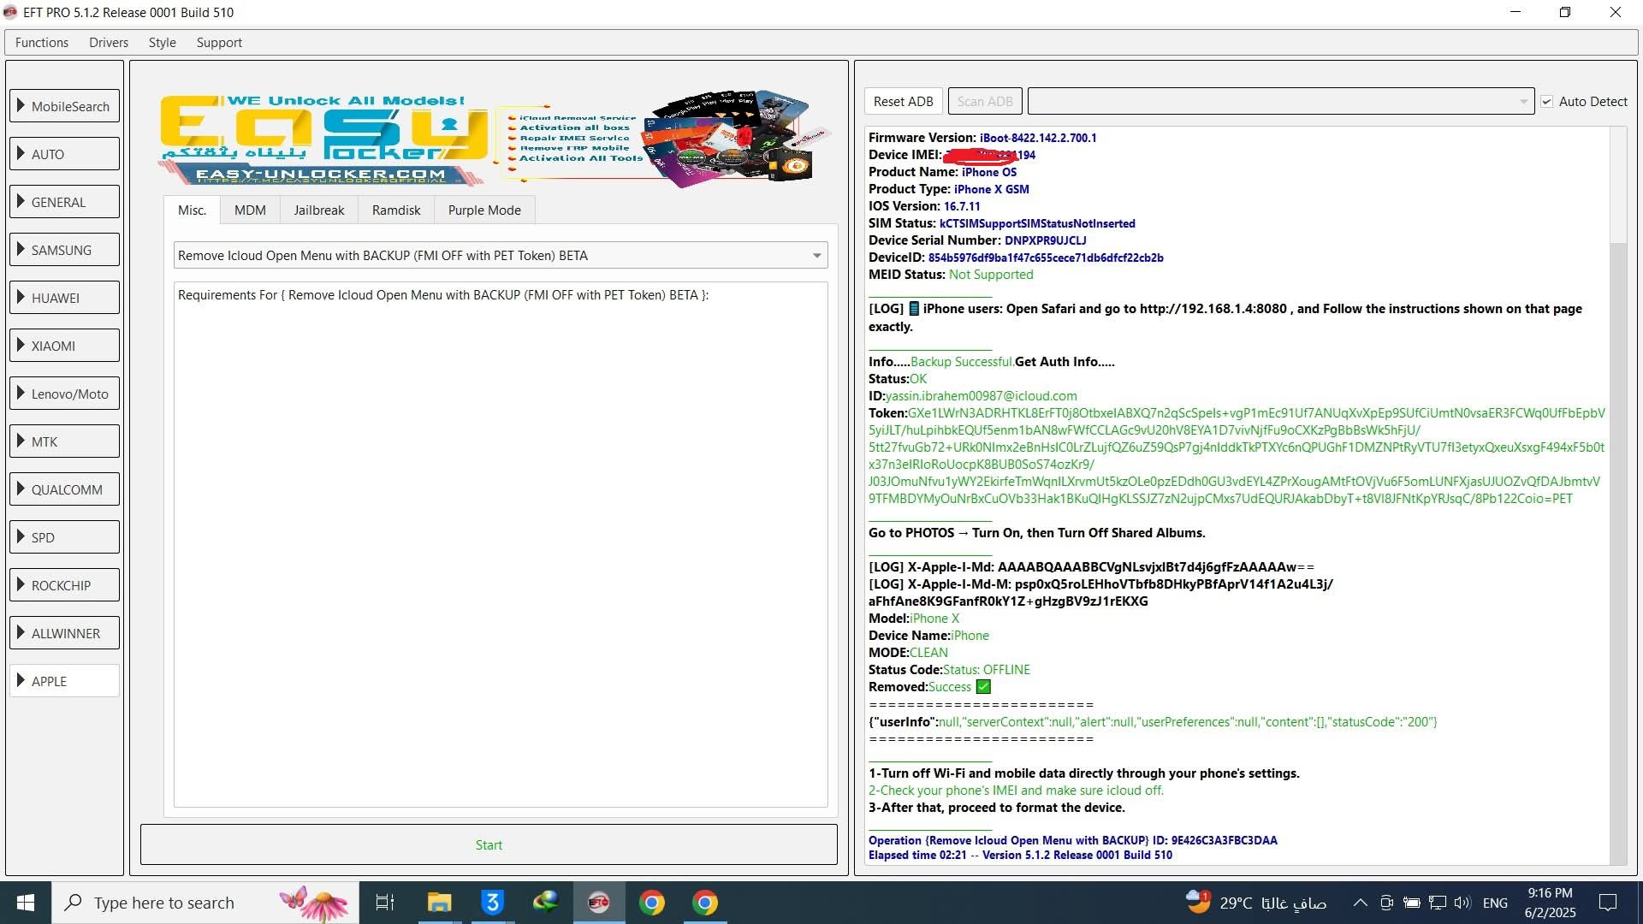Switch to the Jailbreak tab
The width and height of the screenshot is (1643, 924).
319,210
